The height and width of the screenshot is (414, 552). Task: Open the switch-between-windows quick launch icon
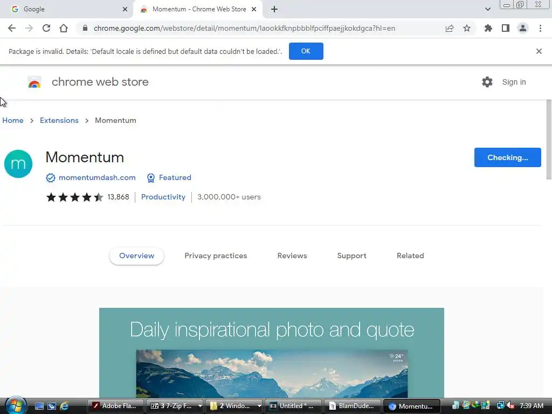(x=52, y=406)
